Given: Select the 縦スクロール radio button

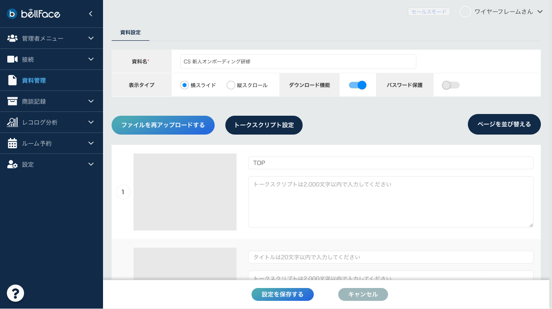Looking at the screenshot, I should click(231, 85).
